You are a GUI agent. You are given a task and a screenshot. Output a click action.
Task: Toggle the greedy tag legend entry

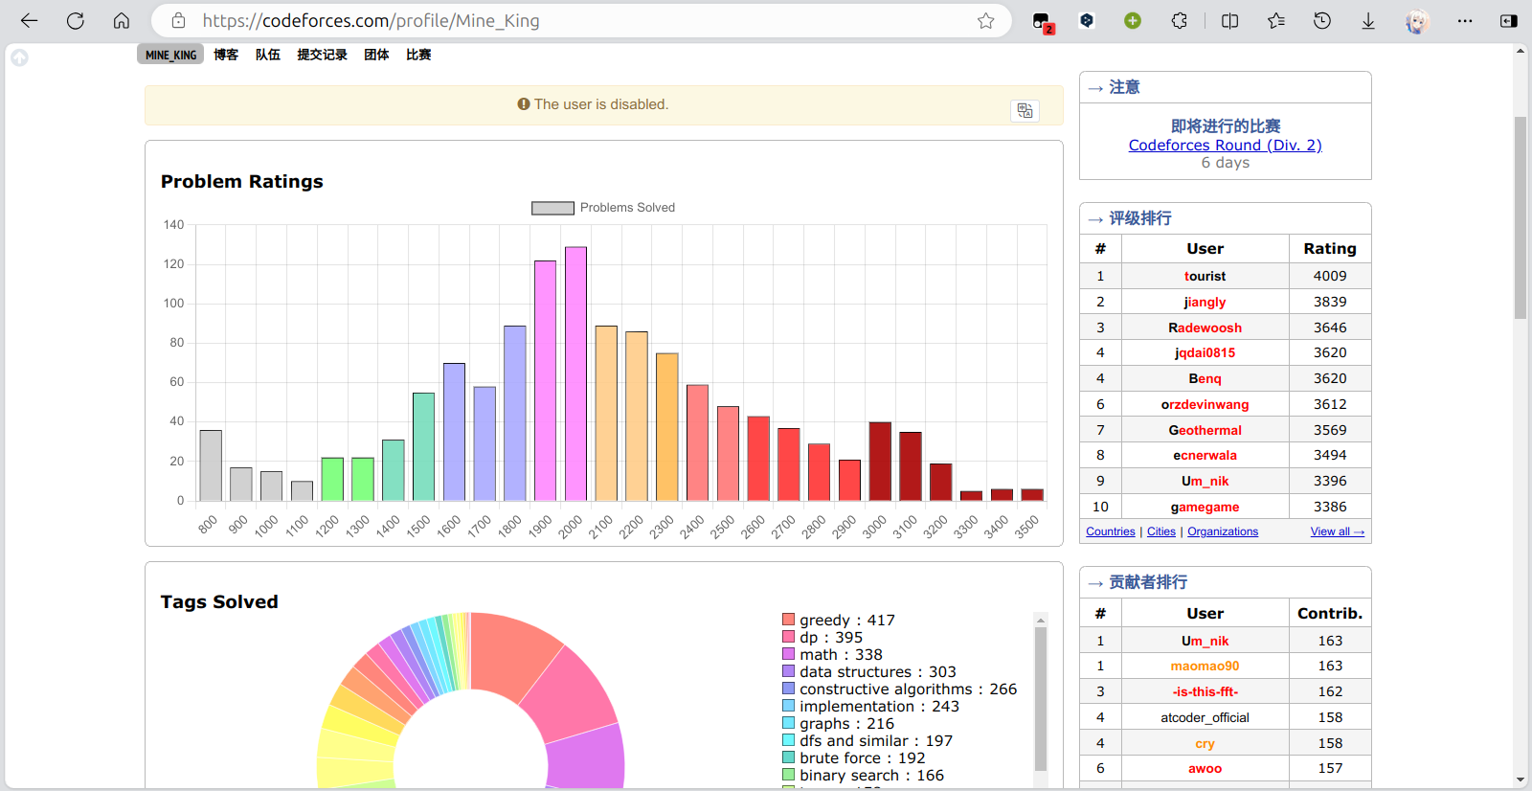coord(839,620)
